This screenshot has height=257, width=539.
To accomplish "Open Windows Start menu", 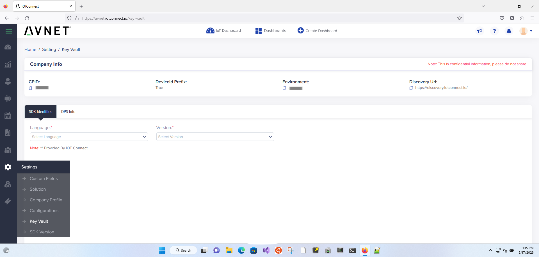I will (162, 250).
